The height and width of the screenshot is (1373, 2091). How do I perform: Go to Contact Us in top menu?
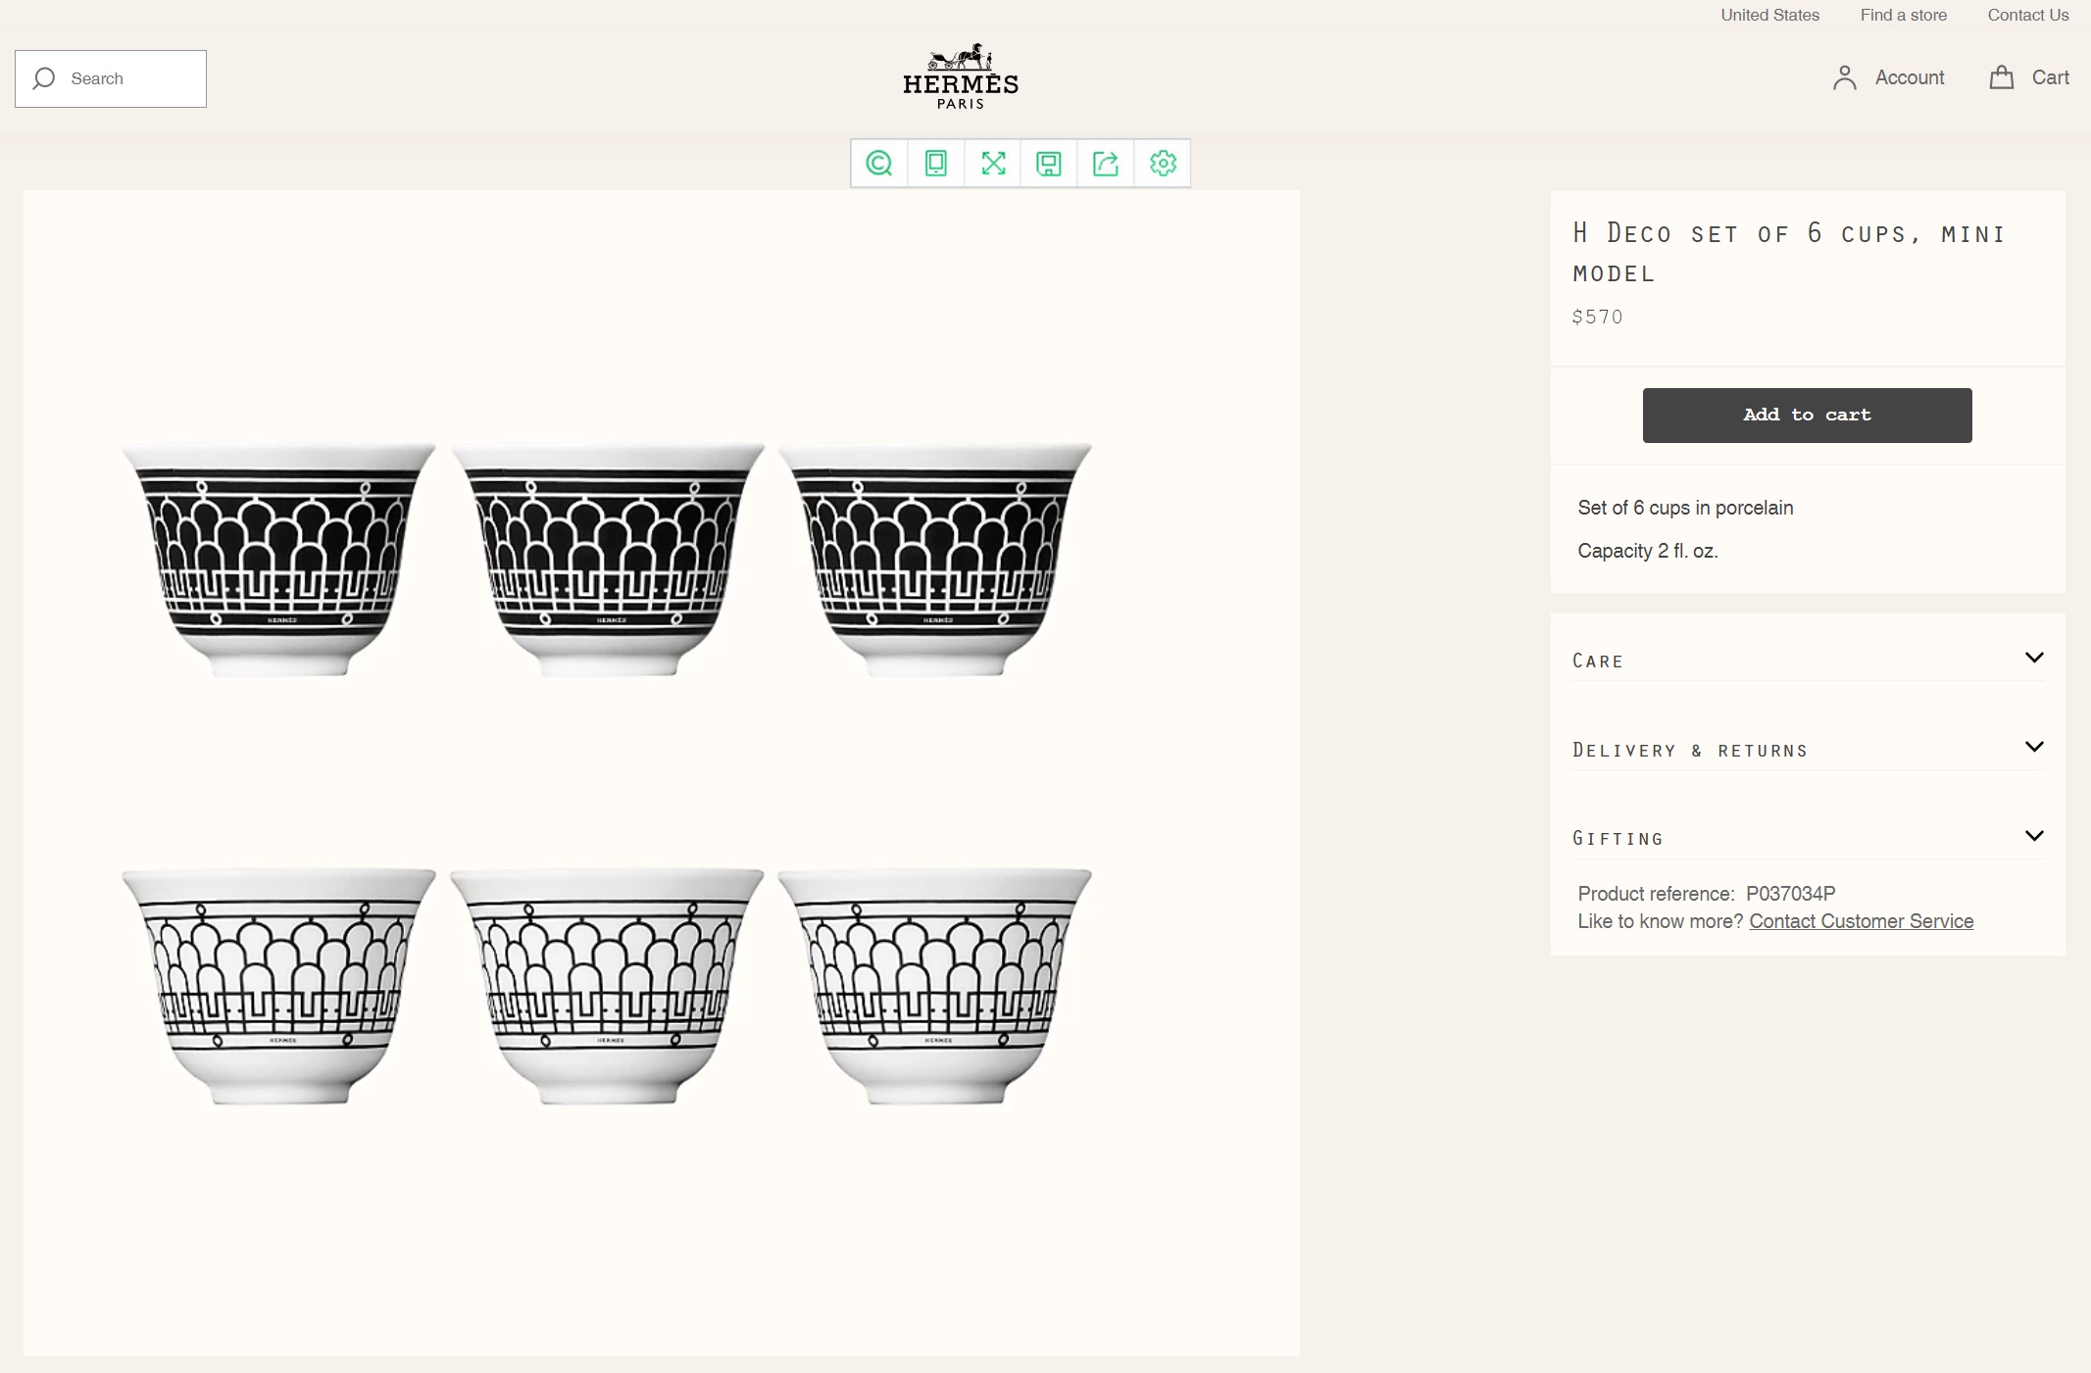point(2027,15)
